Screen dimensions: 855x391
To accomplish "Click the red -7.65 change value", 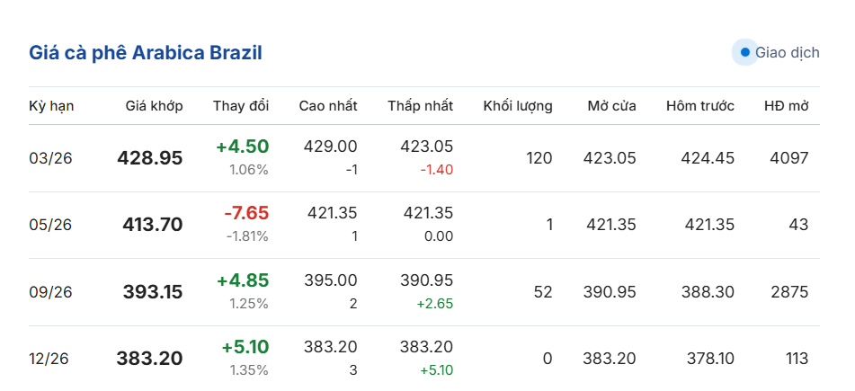I will pyautogui.click(x=246, y=213).
